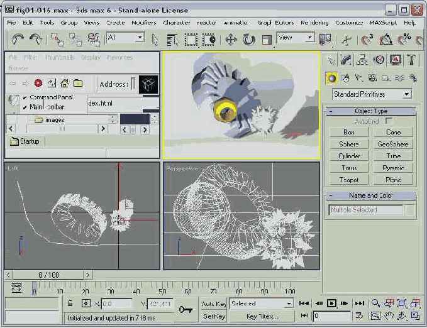Open the Rendering menu

point(314,23)
